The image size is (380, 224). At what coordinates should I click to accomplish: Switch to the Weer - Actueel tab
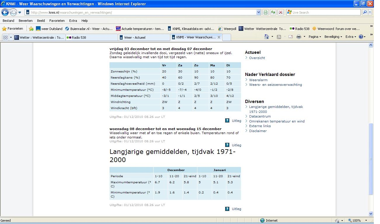tap(144, 38)
